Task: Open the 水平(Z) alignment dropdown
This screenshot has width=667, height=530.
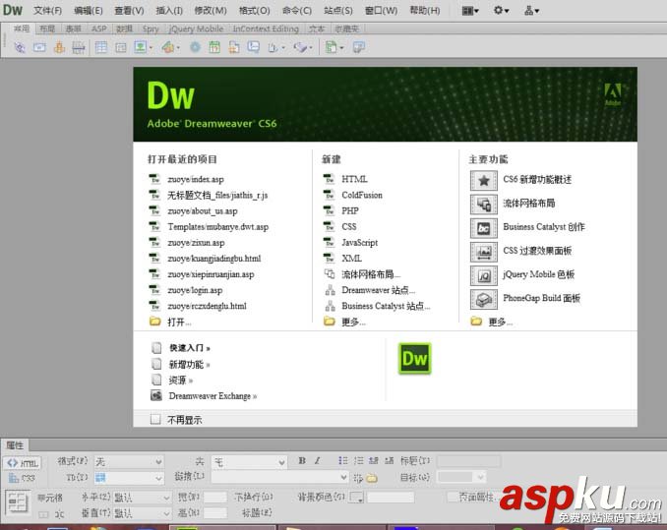Action: [x=142, y=498]
